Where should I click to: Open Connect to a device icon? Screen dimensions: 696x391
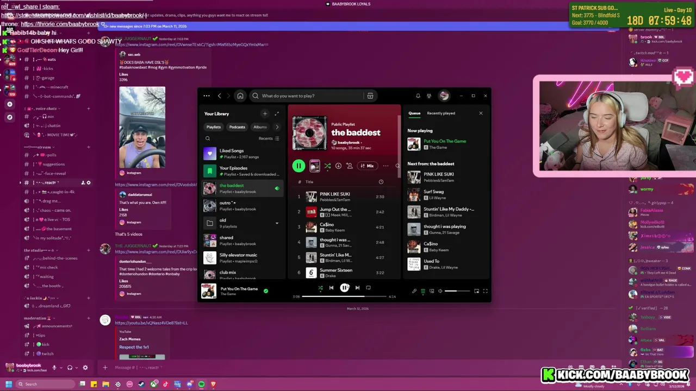click(432, 291)
